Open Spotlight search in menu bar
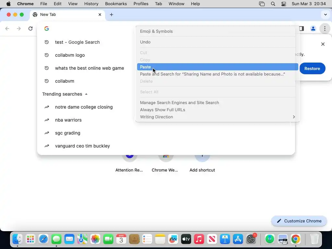This screenshot has height=249, width=332. point(273,4)
